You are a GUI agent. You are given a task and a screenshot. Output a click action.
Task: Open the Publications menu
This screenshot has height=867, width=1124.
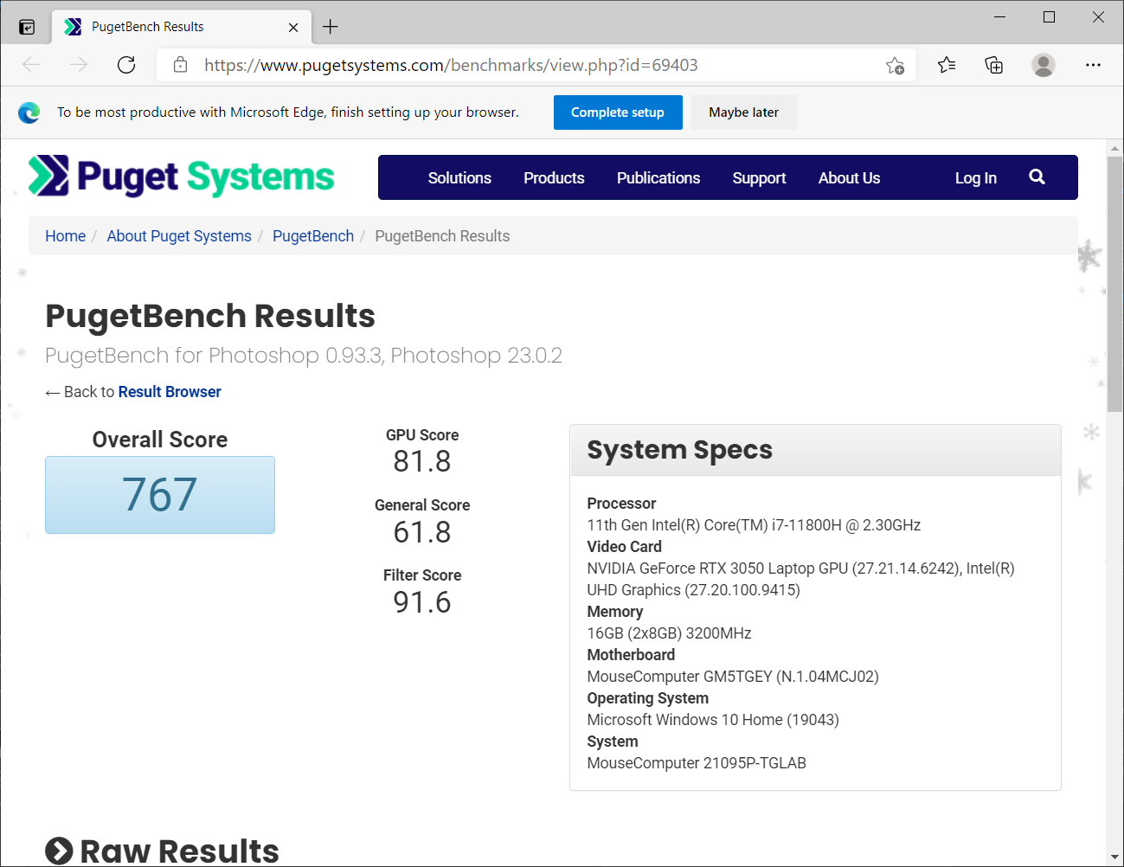(658, 177)
